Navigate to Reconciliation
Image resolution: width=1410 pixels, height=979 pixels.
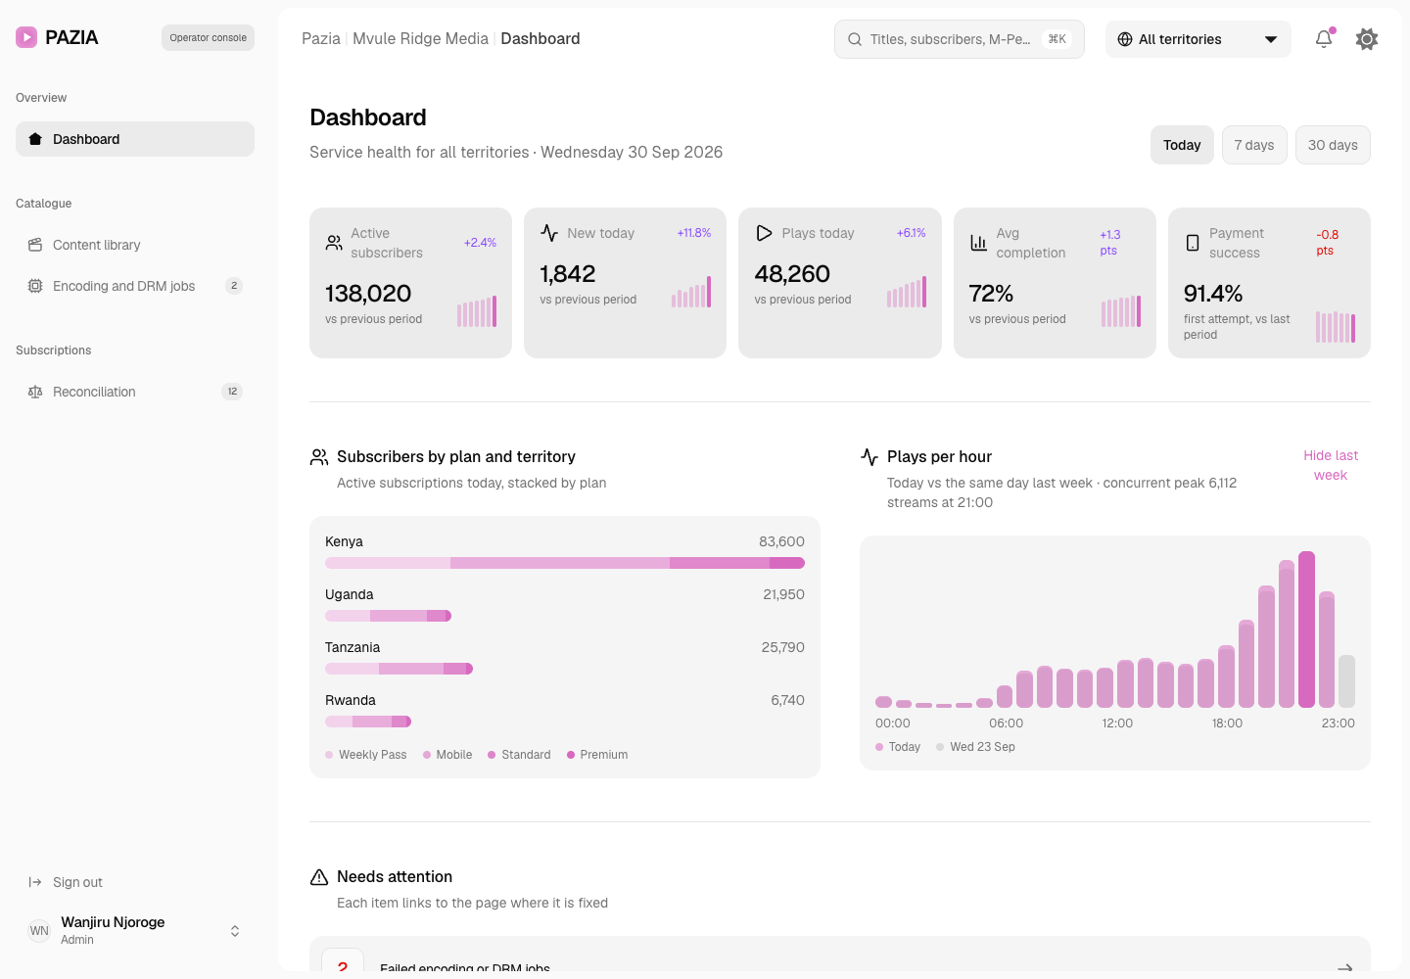135,392
